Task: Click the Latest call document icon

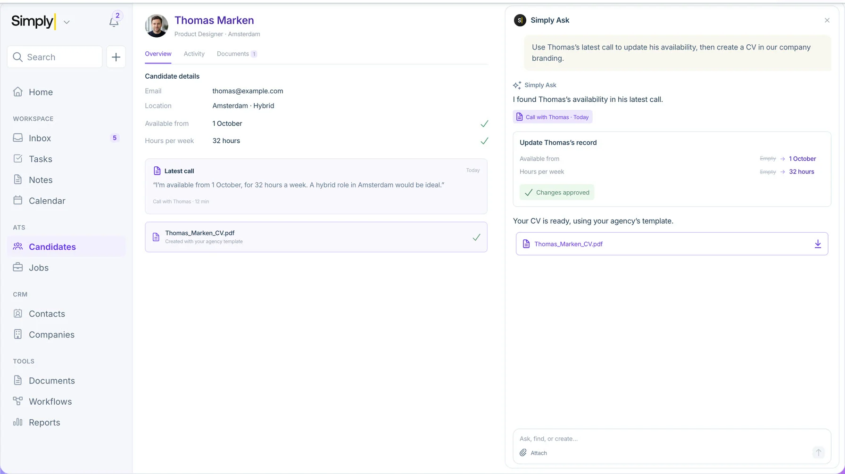Action: coord(157,171)
